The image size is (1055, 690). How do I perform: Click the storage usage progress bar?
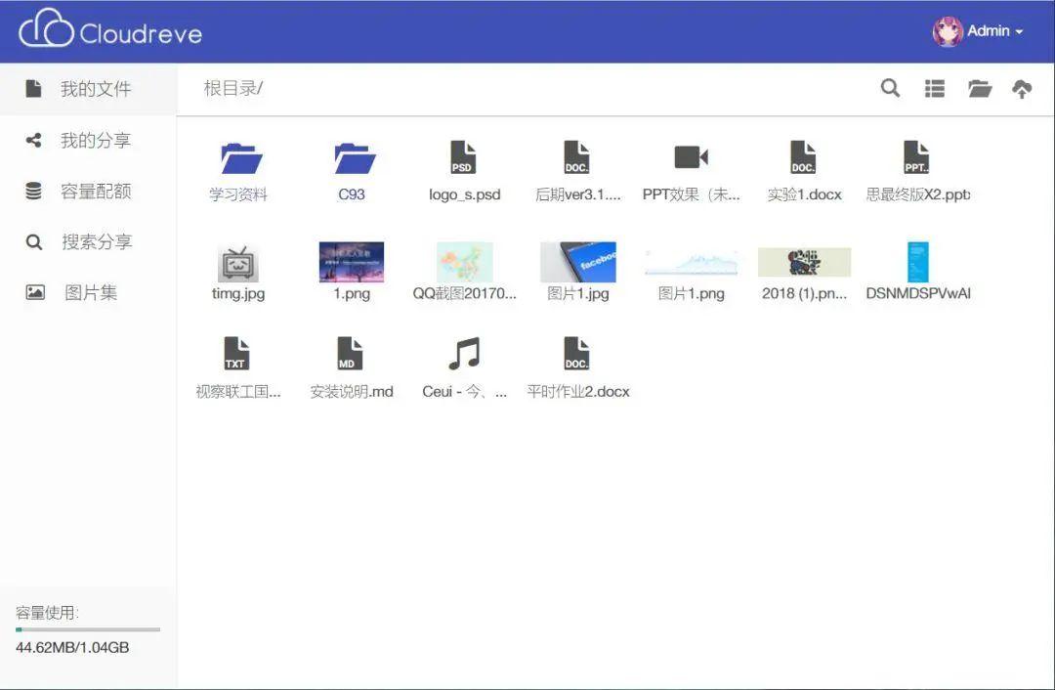coord(86,628)
